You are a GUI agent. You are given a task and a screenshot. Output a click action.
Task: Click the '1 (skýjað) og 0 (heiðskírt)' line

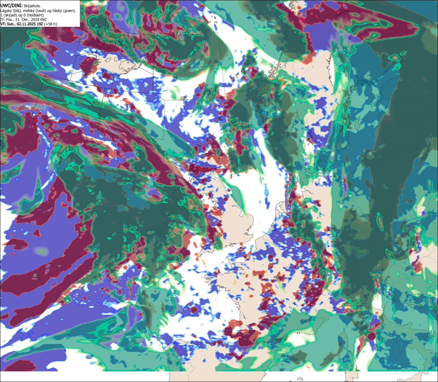(22, 15)
